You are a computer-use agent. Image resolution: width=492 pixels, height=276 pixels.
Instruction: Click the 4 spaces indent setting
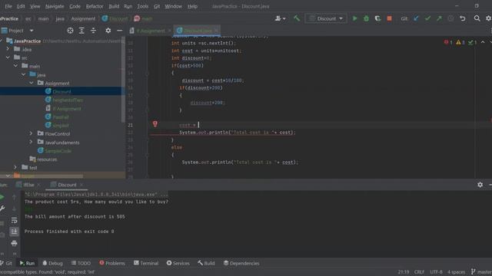pos(456,272)
